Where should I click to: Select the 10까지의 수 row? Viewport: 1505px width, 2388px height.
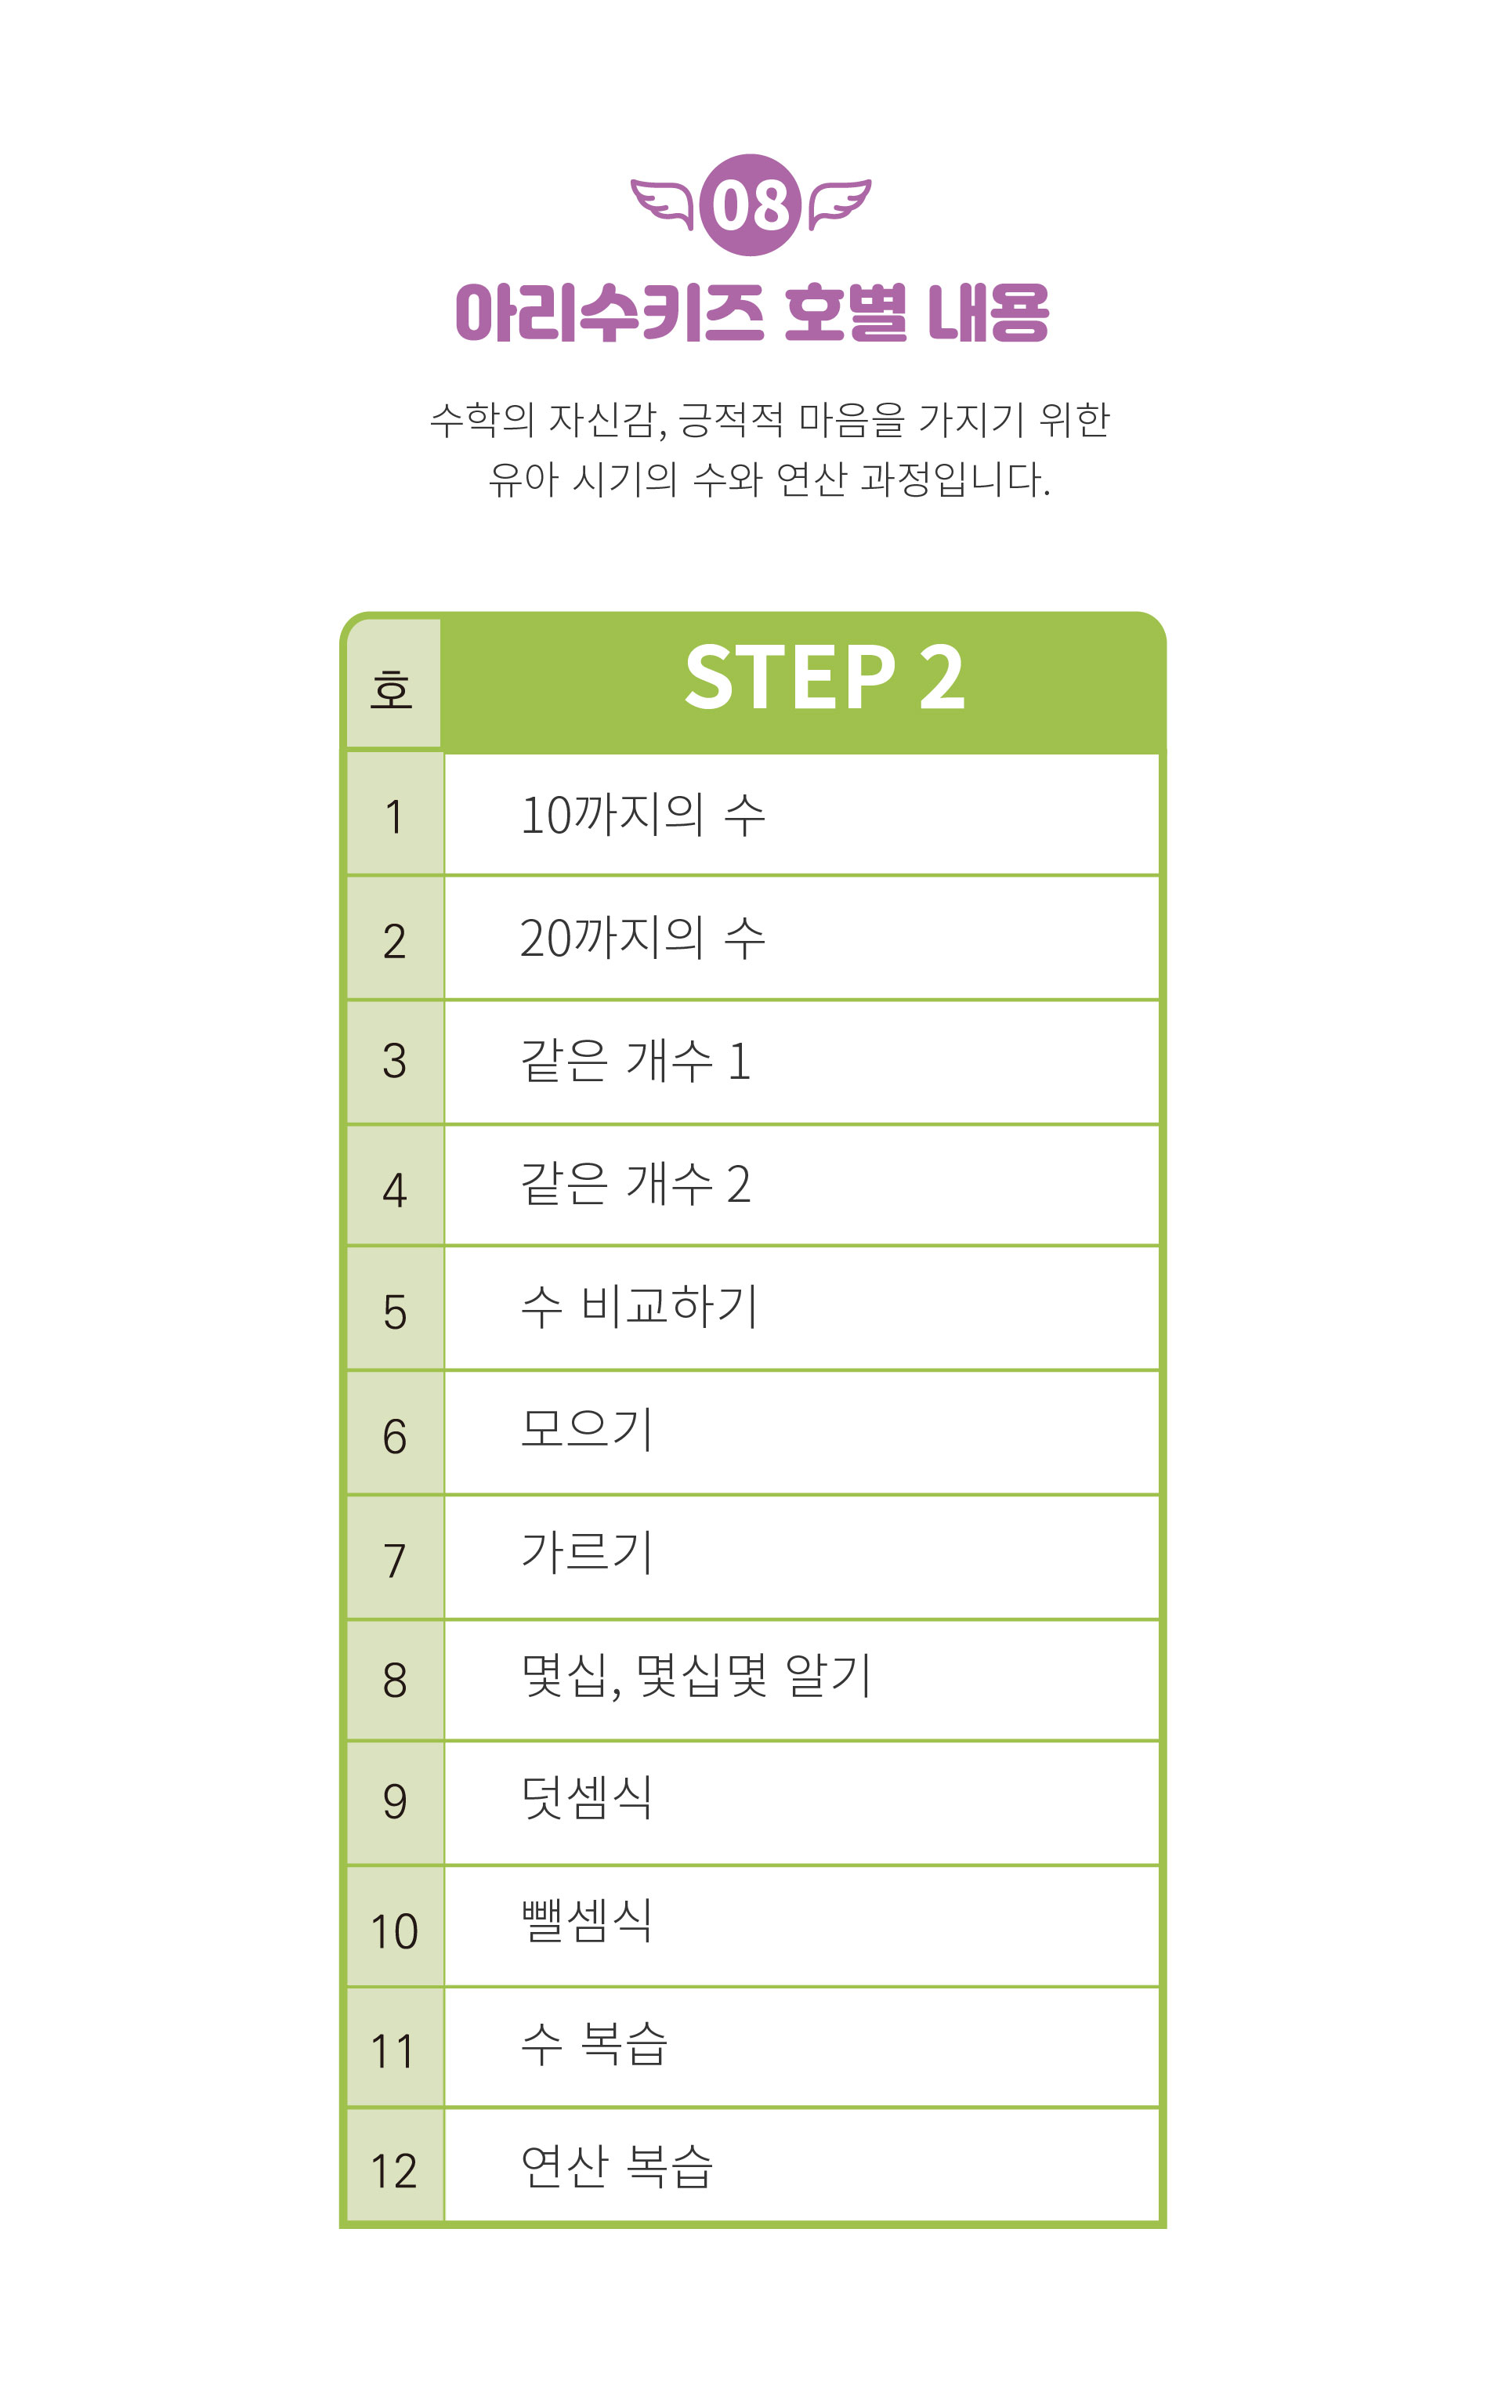[642, 815]
